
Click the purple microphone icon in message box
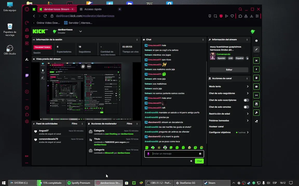click(x=148, y=154)
